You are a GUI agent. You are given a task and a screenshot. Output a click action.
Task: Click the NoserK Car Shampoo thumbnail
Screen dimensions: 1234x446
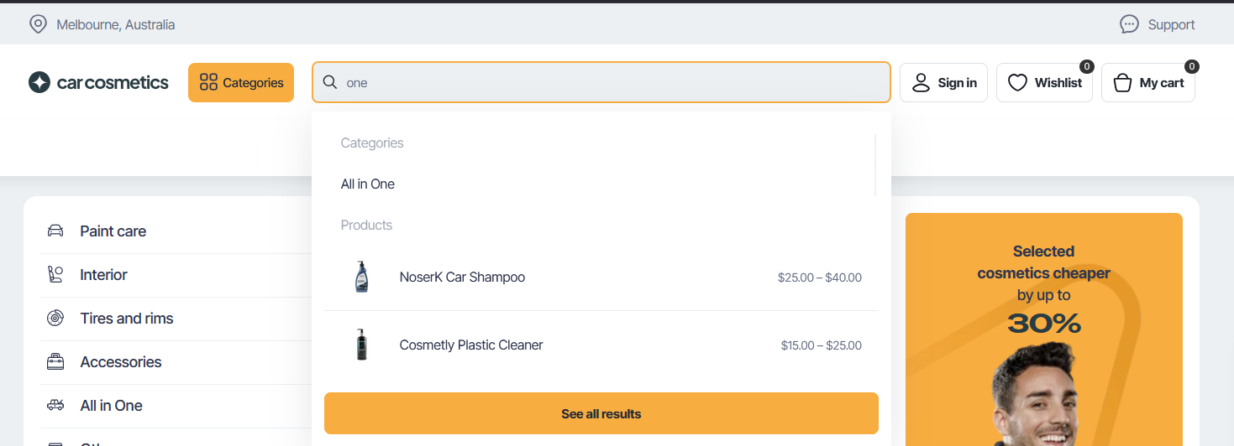[x=362, y=277]
